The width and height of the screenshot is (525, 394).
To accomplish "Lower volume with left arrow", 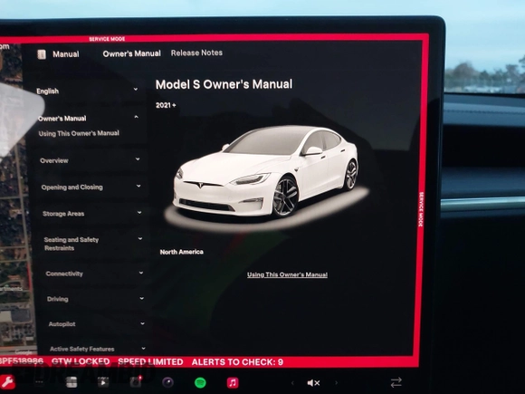I will pyautogui.click(x=292, y=382).
